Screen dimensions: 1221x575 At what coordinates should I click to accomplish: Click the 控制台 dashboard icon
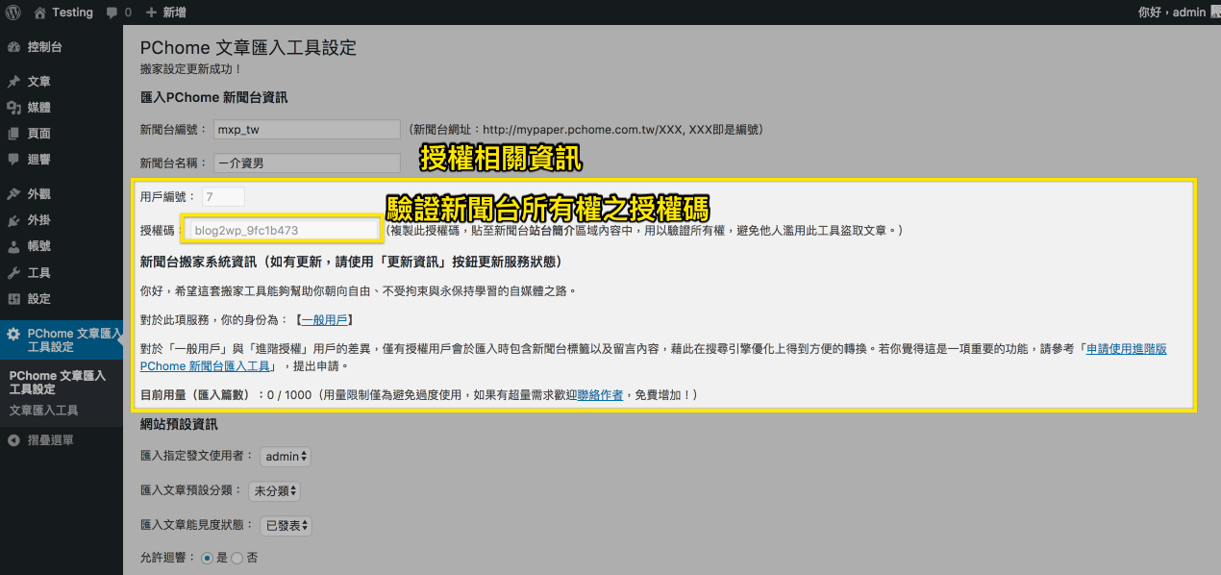[x=13, y=47]
